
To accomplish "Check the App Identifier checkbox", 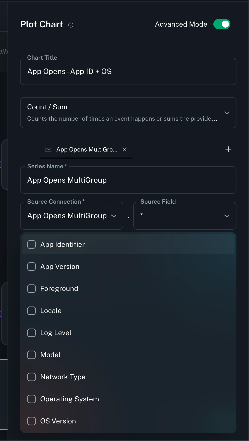I will (32, 244).
